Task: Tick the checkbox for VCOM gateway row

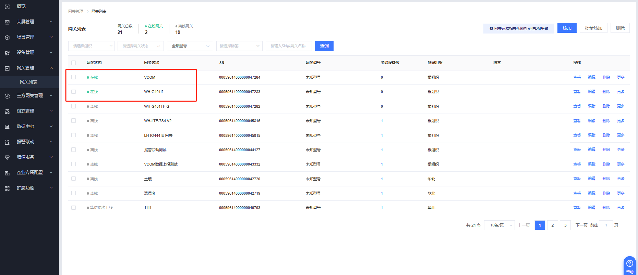Action: [73, 77]
